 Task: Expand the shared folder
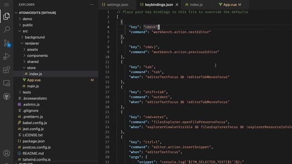[24, 61]
